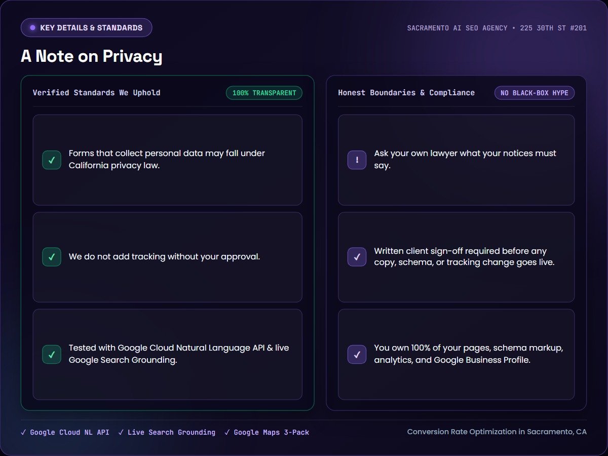The height and width of the screenshot is (456, 608).
Task: Click green checkmark beside tracking approval statement
Action: (52, 257)
